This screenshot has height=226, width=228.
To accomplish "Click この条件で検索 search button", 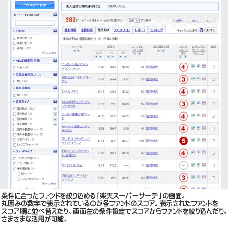I will 35,5.
